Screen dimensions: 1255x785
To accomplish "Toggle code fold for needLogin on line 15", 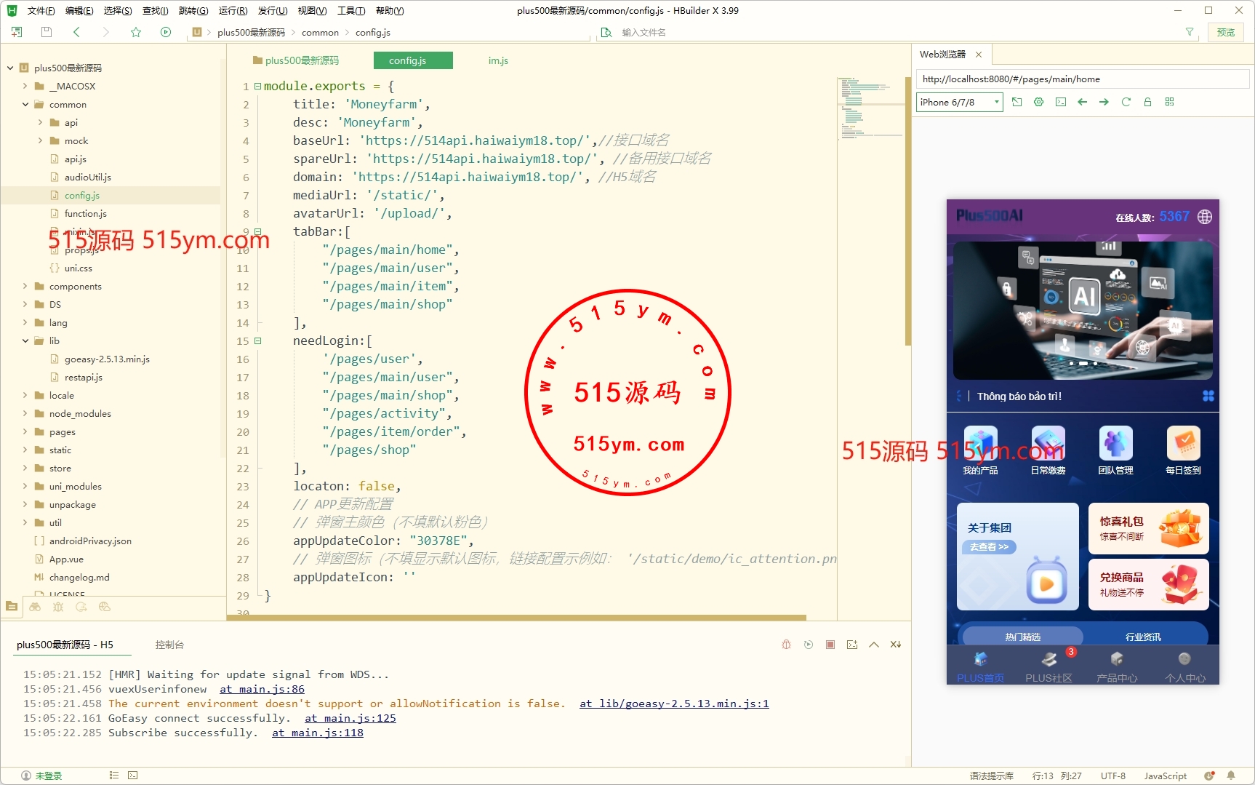I will (x=257, y=340).
